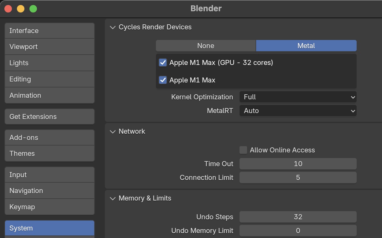Click the Connection Limit label
This screenshot has height=238, width=382.
[206, 177]
